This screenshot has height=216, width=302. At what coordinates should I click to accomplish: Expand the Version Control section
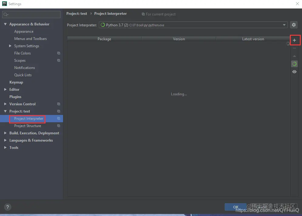(5, 104)
